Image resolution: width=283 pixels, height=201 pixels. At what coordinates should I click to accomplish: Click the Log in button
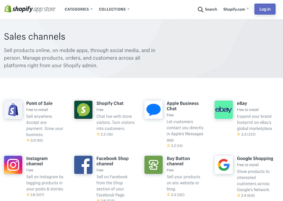click(265, 9)
